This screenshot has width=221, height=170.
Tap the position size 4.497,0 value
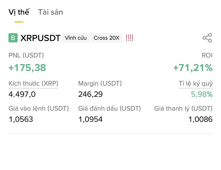[22, 94]
